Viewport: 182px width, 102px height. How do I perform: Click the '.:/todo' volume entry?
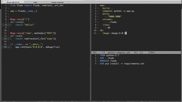coord(112,22)
